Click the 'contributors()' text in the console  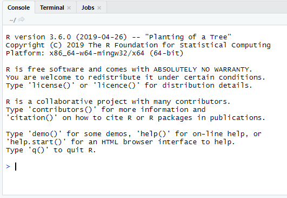click(62, 109)
